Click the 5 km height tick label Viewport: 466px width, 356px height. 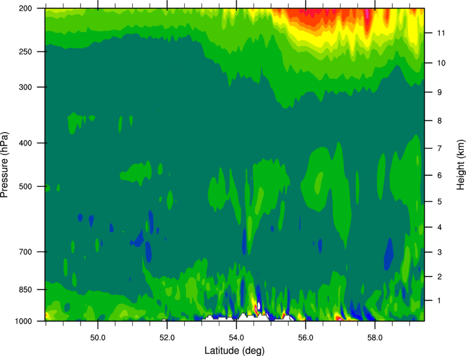[440, 202]
